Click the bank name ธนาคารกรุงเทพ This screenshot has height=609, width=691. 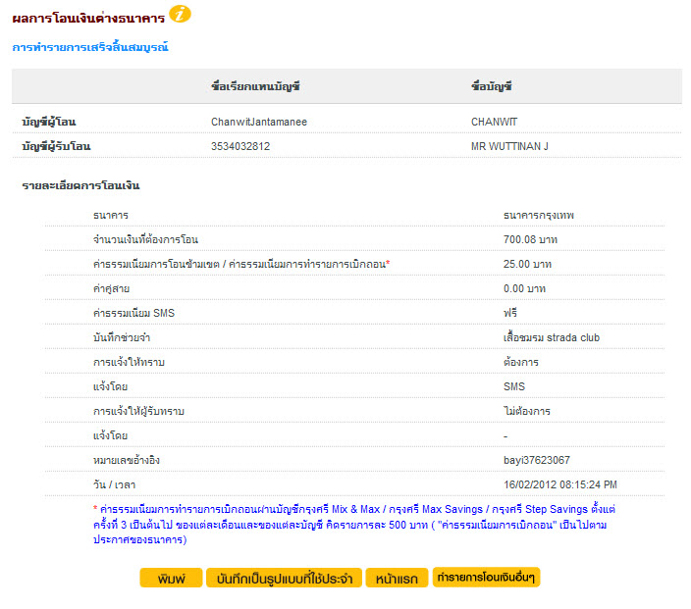538,215
